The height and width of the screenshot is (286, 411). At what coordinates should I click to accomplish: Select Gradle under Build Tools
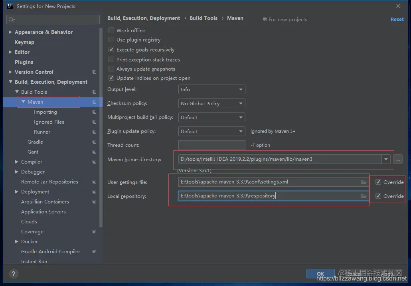click(x=35, y=142)
